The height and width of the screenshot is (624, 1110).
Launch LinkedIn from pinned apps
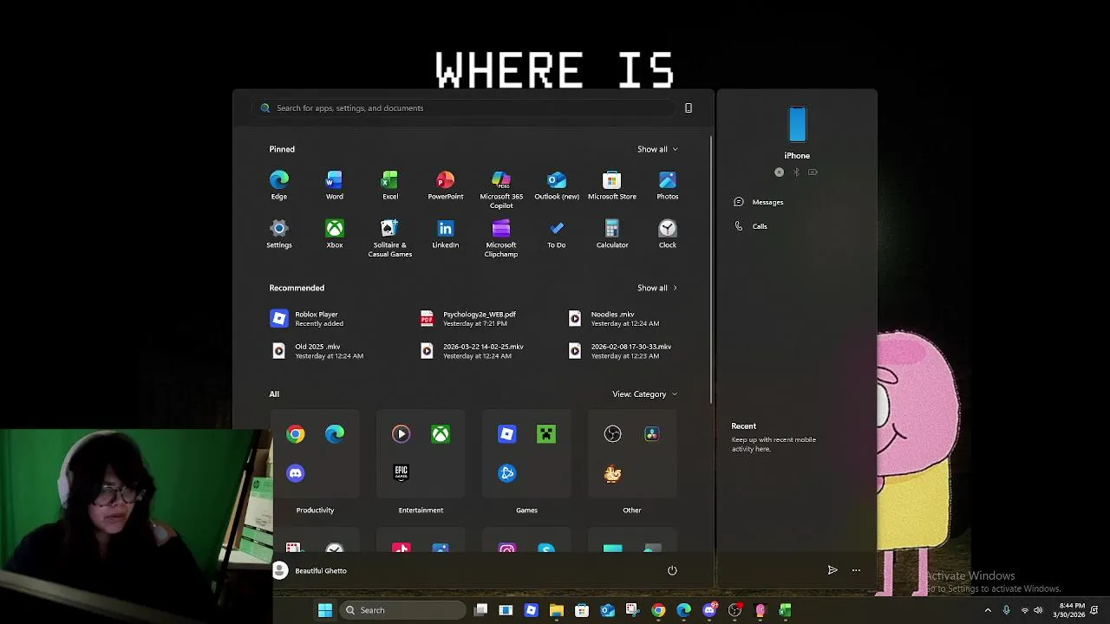coord(445,233)
